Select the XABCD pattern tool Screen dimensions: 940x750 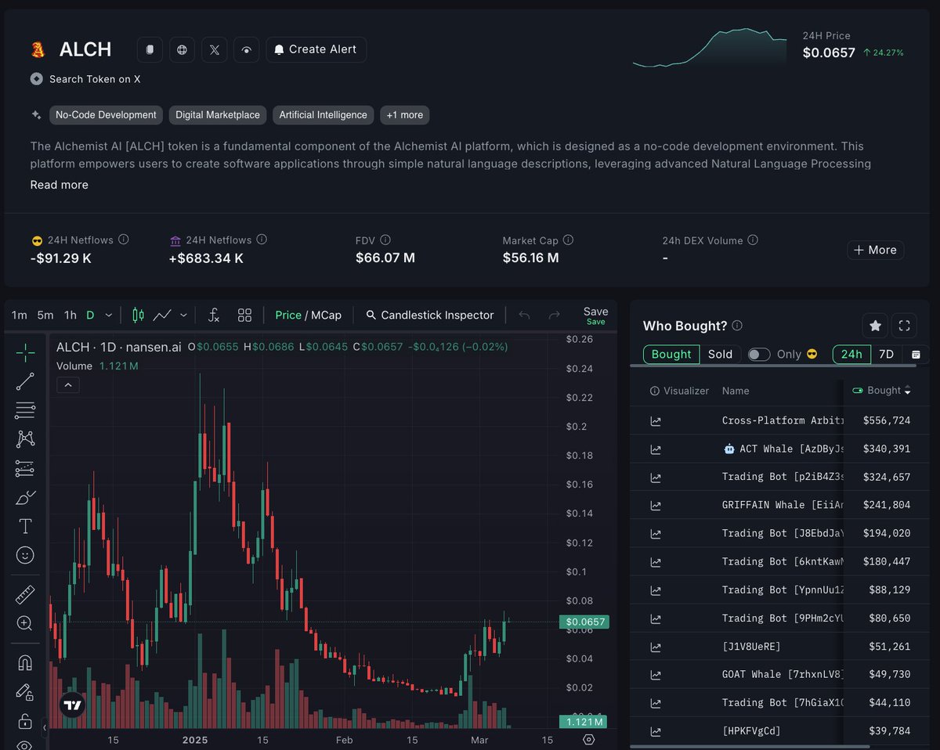click(x=25, y=439)
